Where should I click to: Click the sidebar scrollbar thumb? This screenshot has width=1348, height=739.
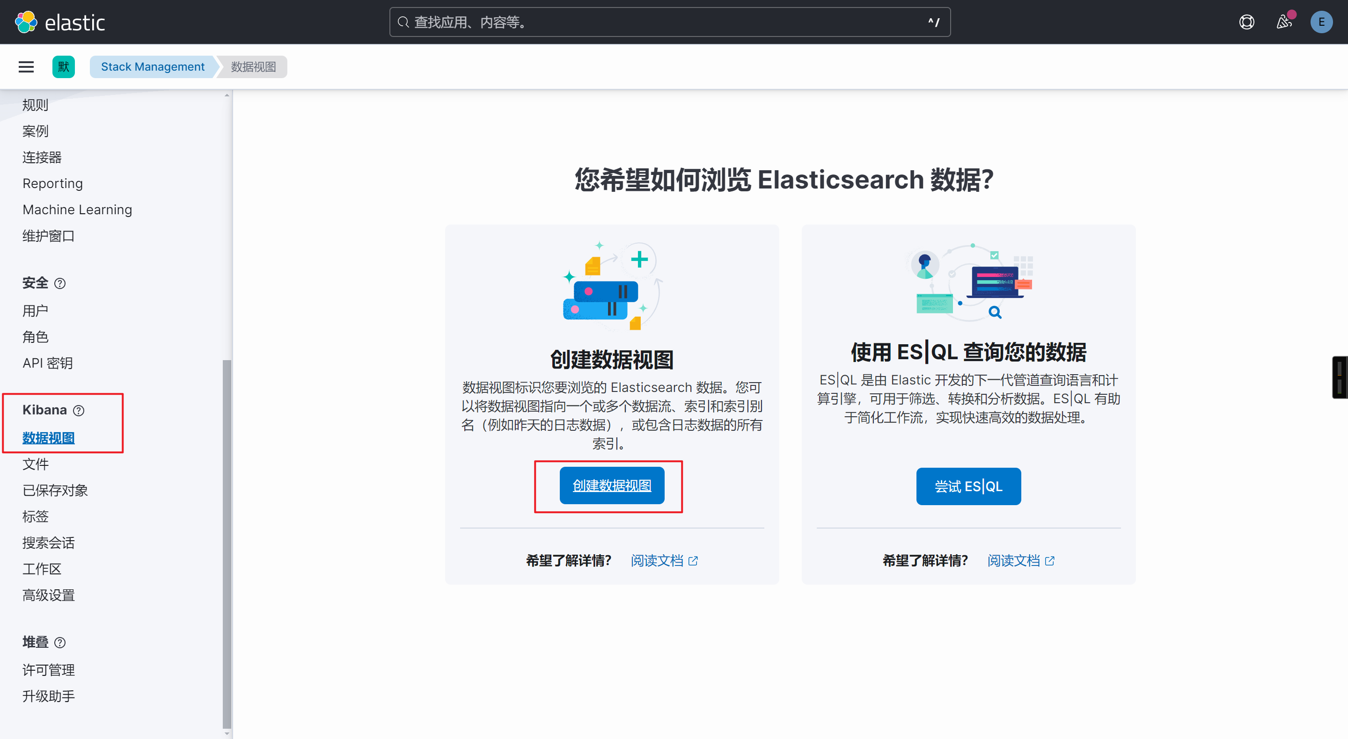coord(227,544)
